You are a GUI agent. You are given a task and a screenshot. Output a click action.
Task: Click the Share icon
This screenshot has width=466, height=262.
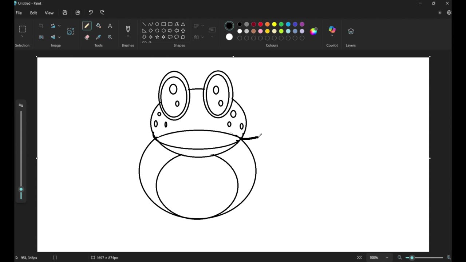78,12
